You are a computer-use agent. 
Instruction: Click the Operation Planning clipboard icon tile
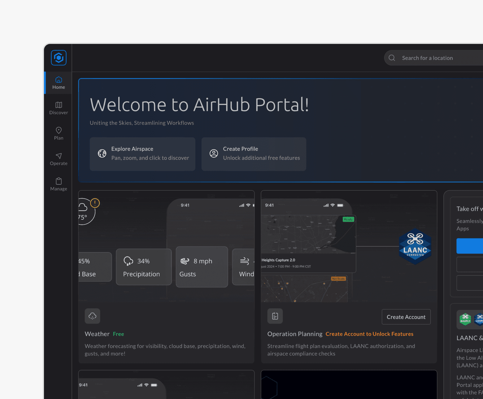coord(275,316)
